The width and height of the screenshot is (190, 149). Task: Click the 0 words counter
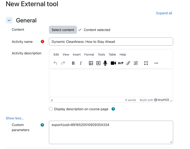coord(130,100)
